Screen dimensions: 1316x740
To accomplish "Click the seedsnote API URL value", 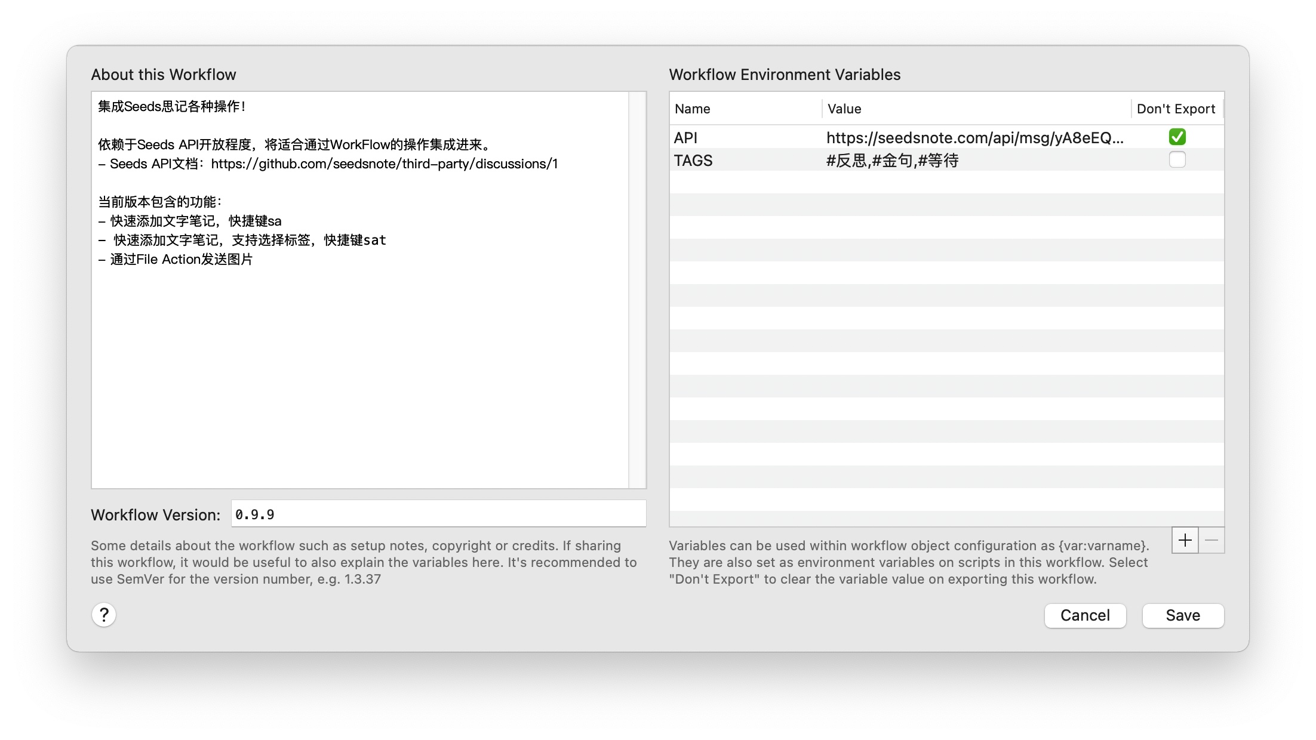I will (x=975, y=138).
